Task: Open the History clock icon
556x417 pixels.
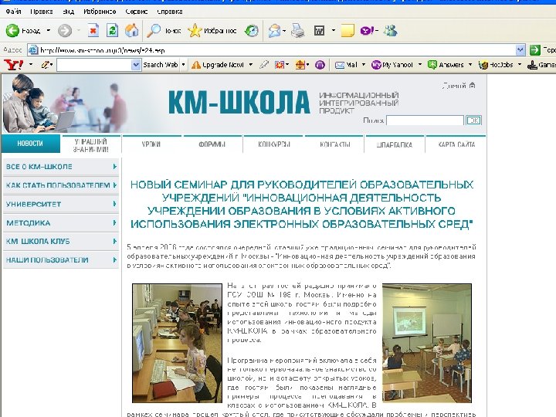Action: (x=252, y=30)
